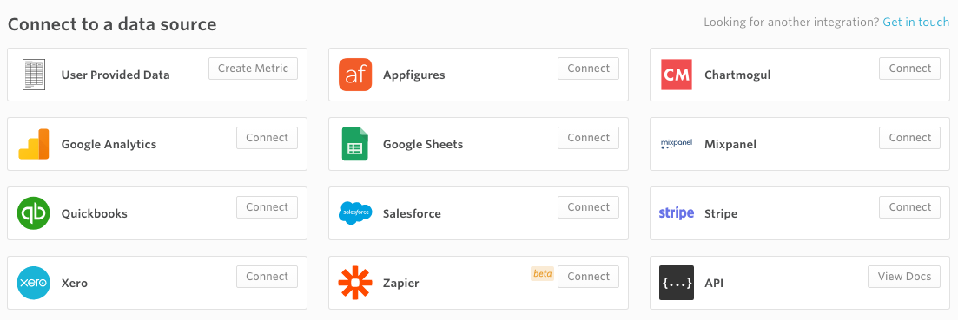Click the purple Stripe logo
This screenshot has height=320, width=958.
677,213
